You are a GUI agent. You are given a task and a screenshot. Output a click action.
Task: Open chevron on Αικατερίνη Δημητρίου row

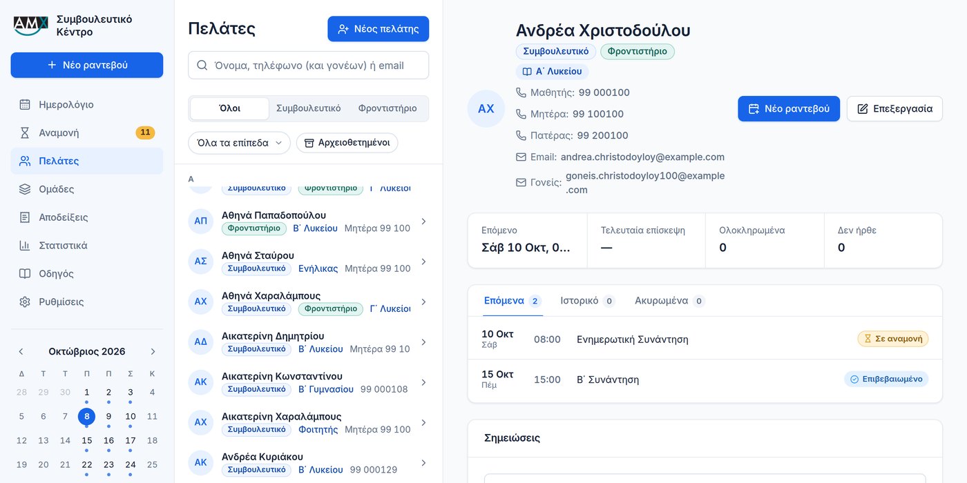pos(423,342)
